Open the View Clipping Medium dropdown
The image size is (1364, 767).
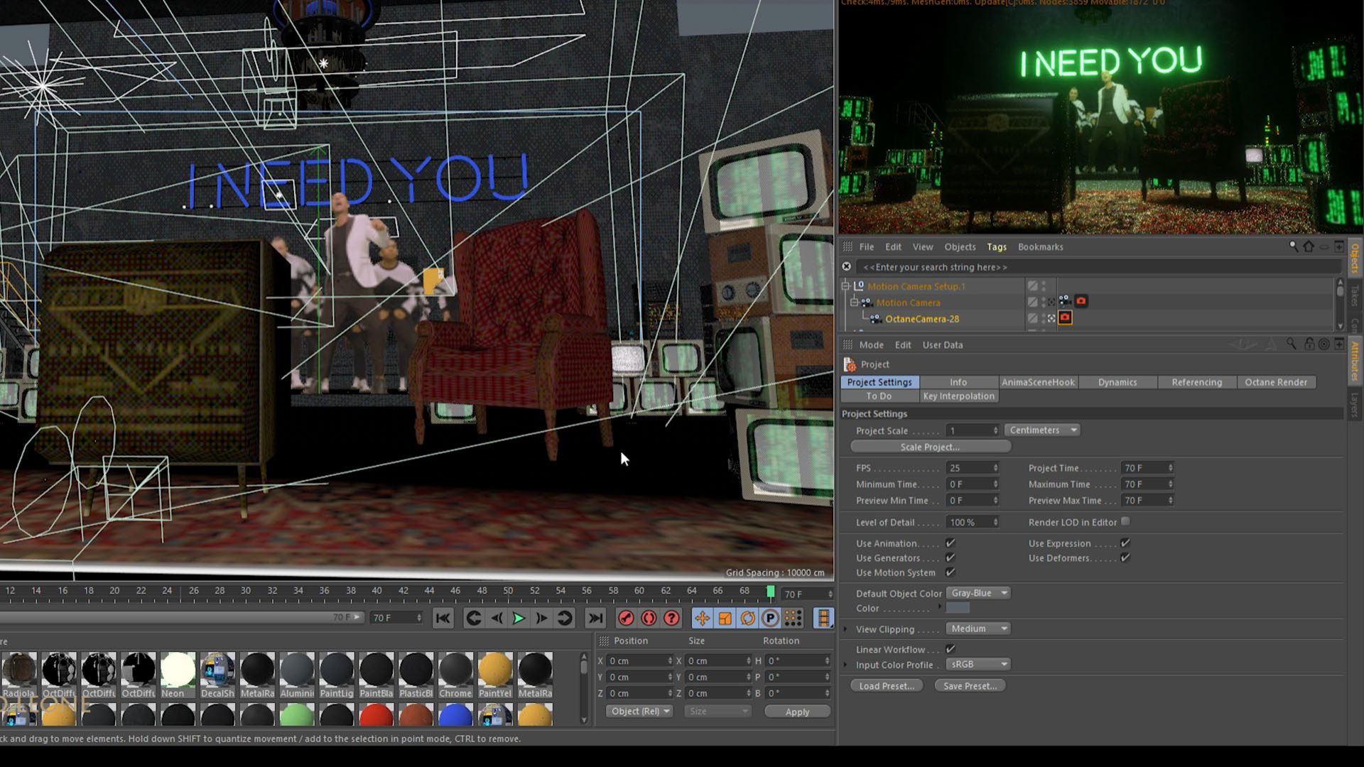click(x=978, y=628)
